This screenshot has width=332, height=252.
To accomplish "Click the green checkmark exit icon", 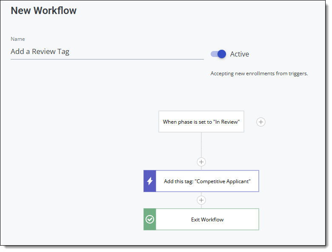I will tap(150, 220).
